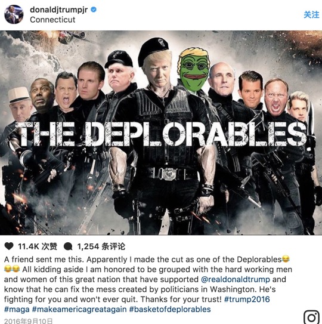Click THE DEPLORABLES title in the image
This screenshot has height=324, width=322.
(161, 134)
